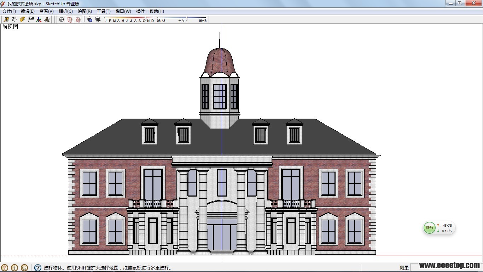The image size is (483, 272).
Task: Click the Section Plane tool
Action: (62, 19)
